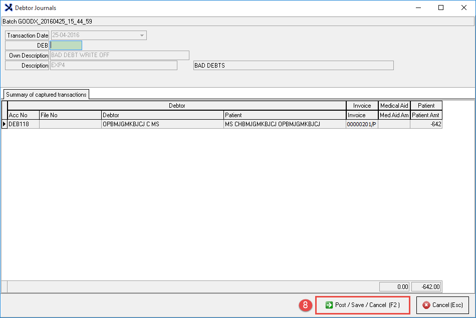Click the Patient Amt -642 cell
The height and width of the screenshot is (318, 476).
(x=426, y=124)
